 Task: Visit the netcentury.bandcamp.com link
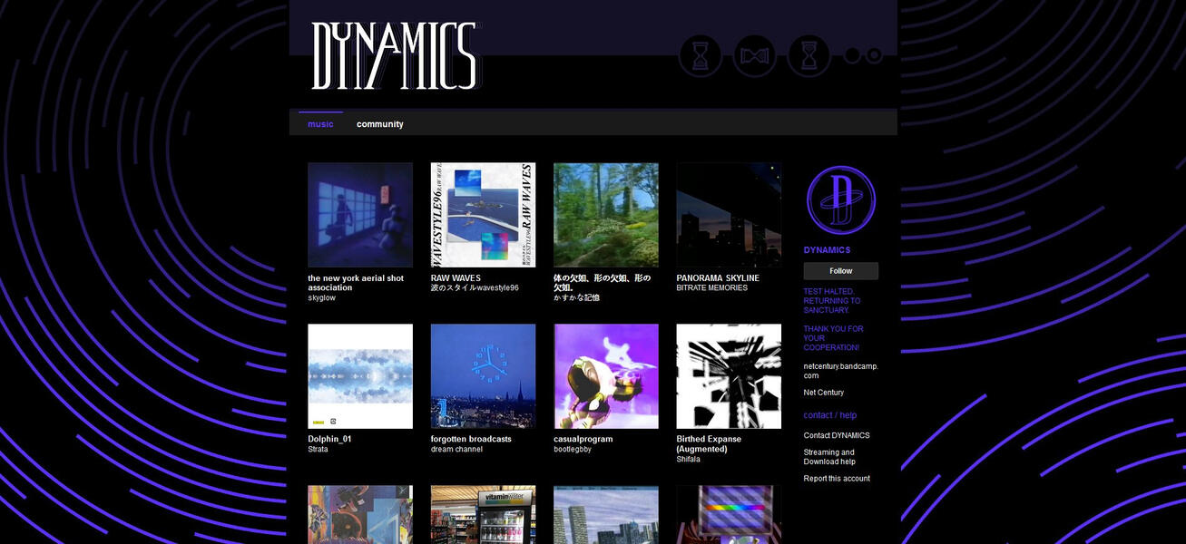tap(840, 371)
